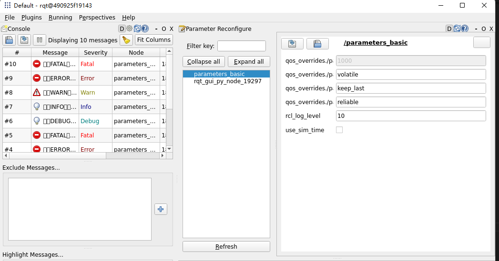Save parameters_basic configuration to file icon
This screenshot has width=499, height=261.
pos(293,44)
